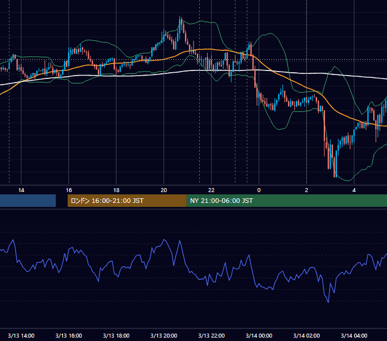Viewport: 387px width, 341px height.
Task: Click the hour label 18 on price chart axis
Action: point(116,190)
